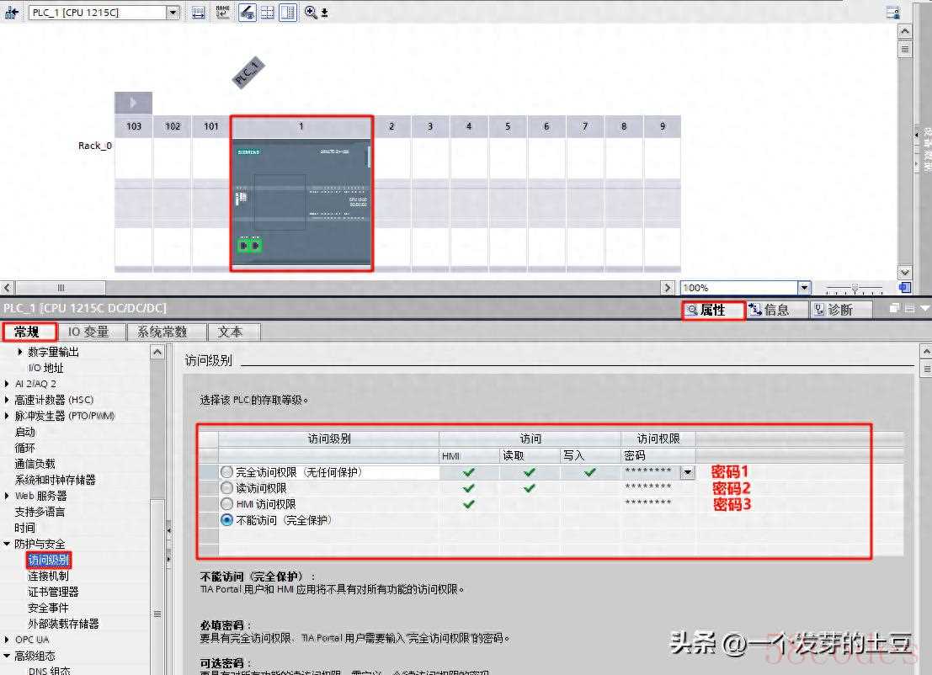The width and height of the screenshot is (932, 675).
Task: Select the 读访问权限 radio option
Action: (226, 488)
